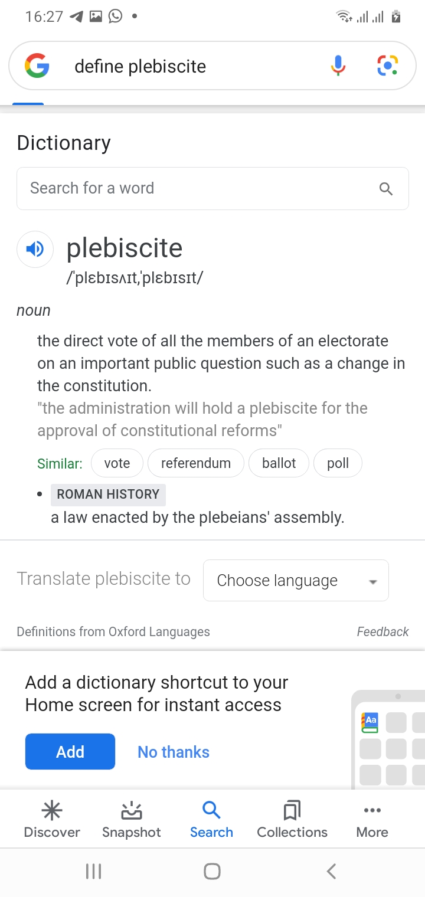
Task: Open the recent apps switcher
Action: (x=94, y=871)
